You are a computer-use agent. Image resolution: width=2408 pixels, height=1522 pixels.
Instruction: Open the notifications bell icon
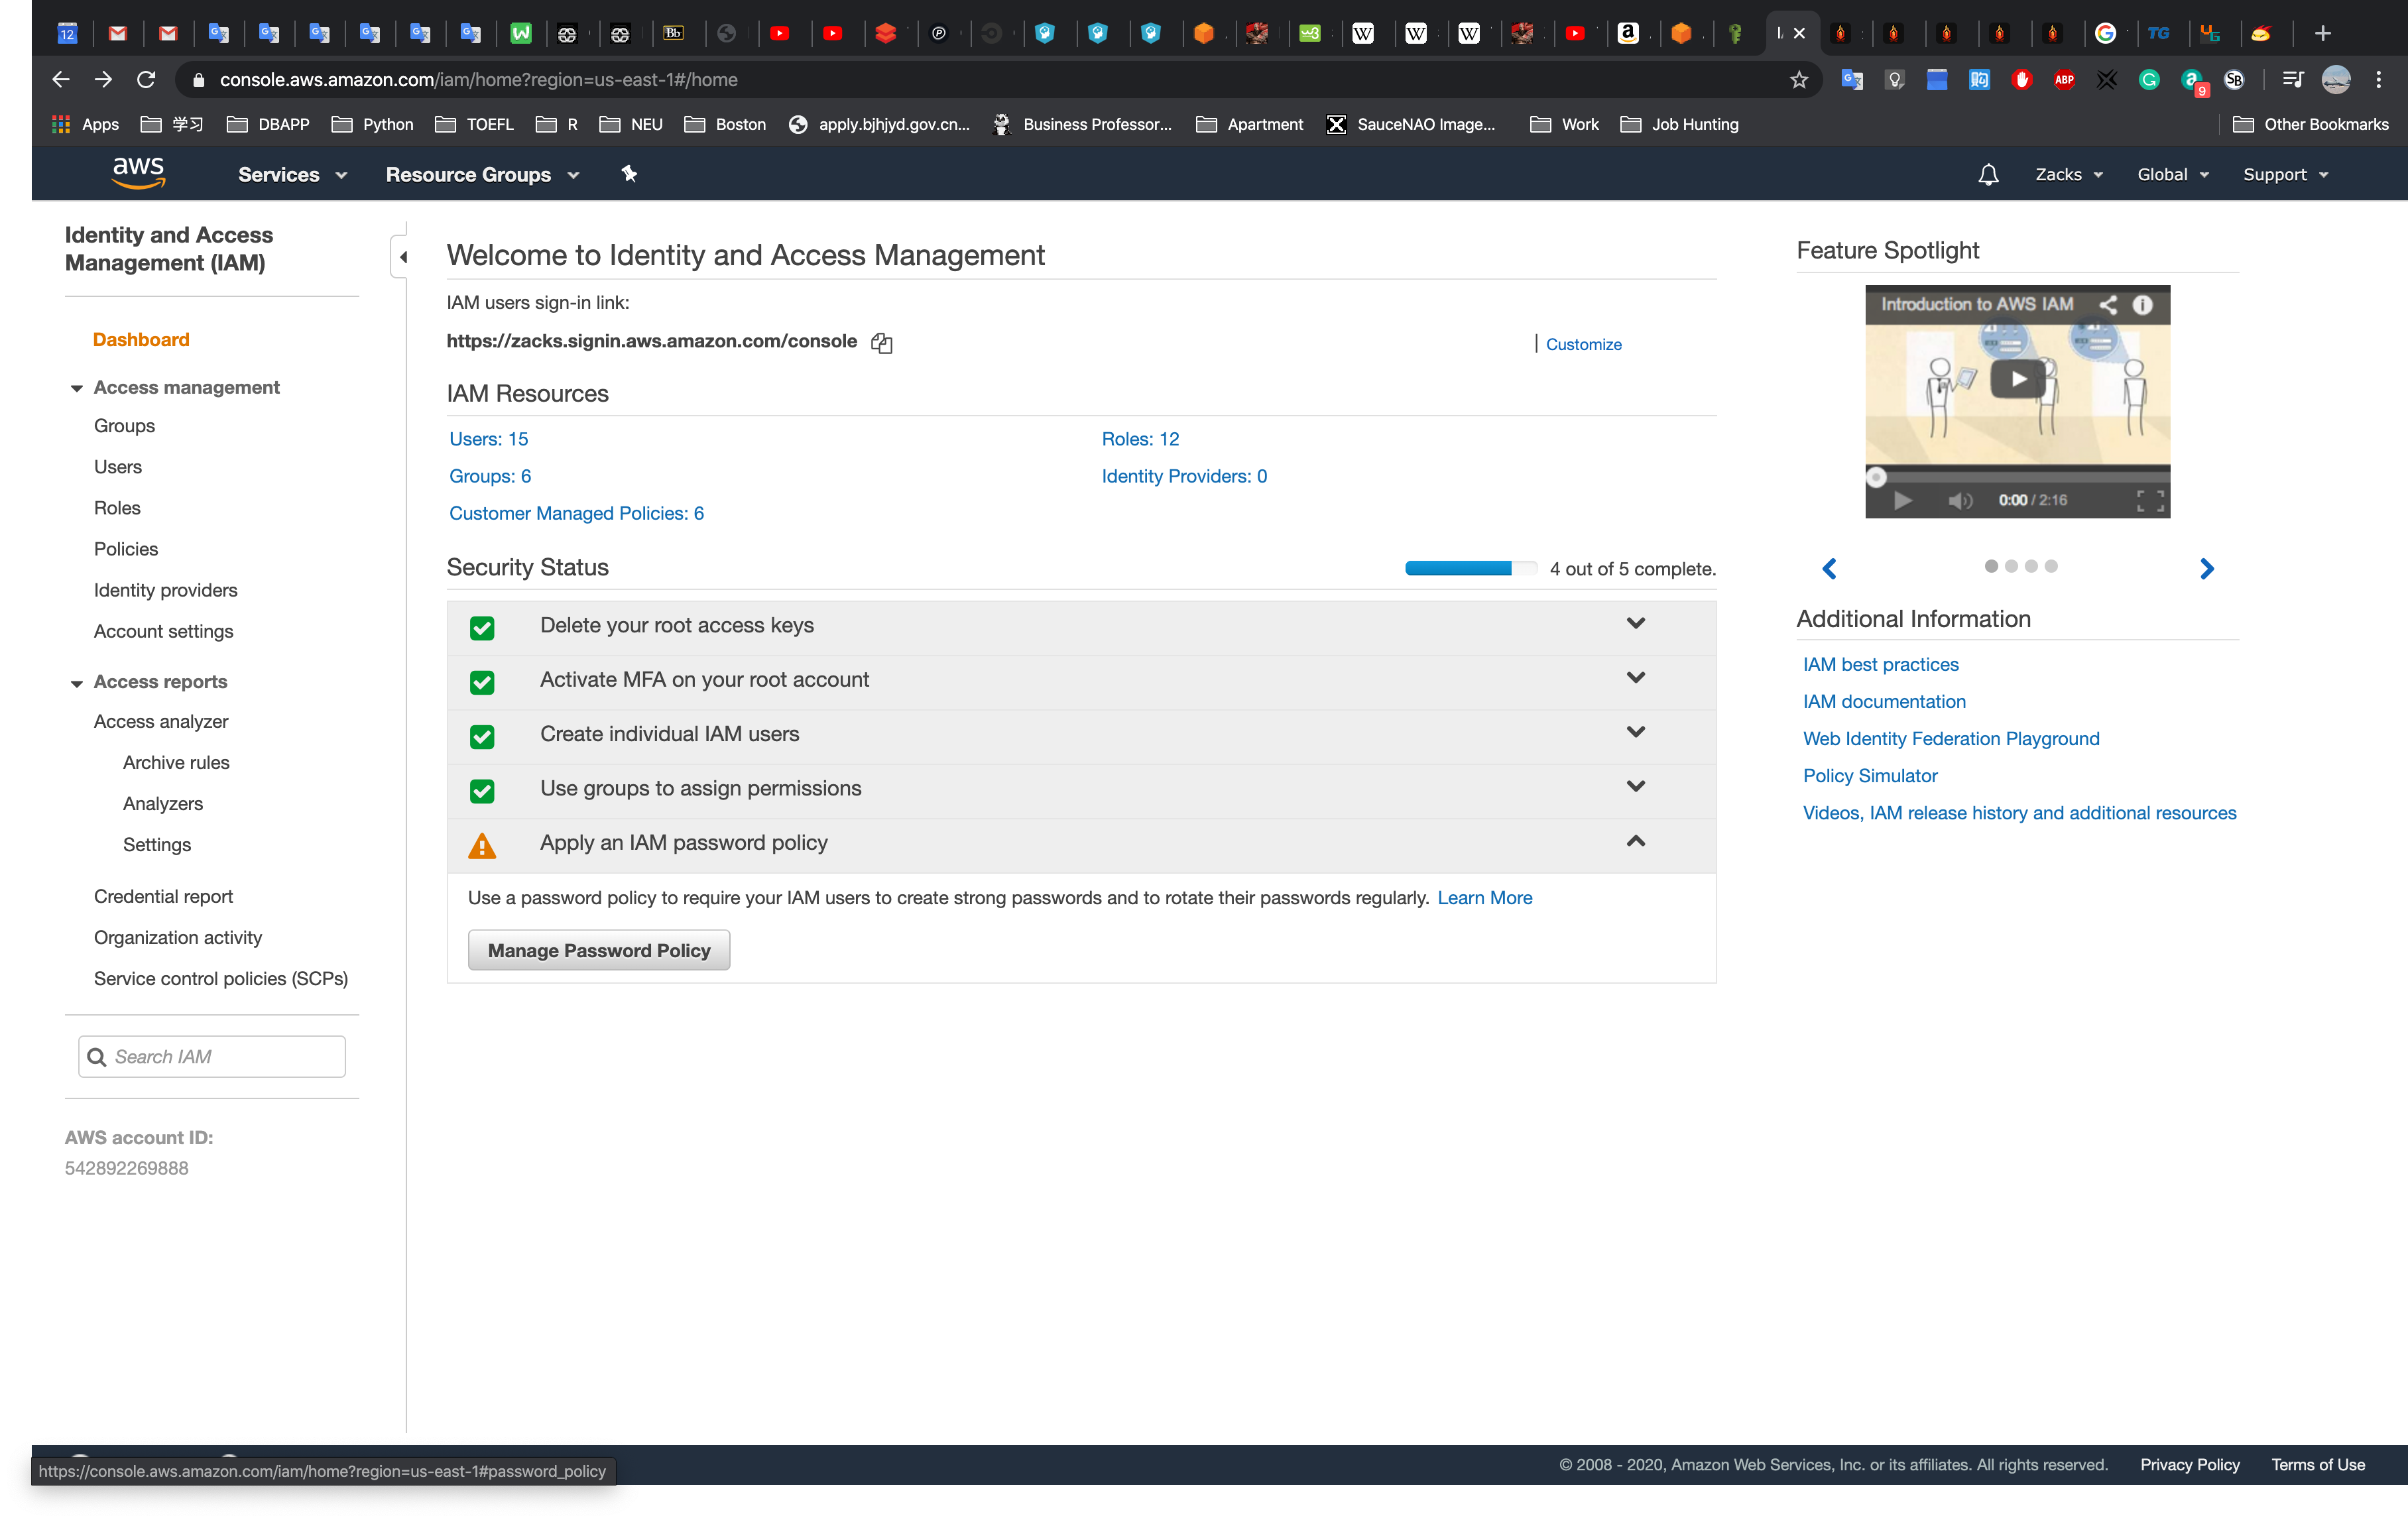(x=1988, y=175)
